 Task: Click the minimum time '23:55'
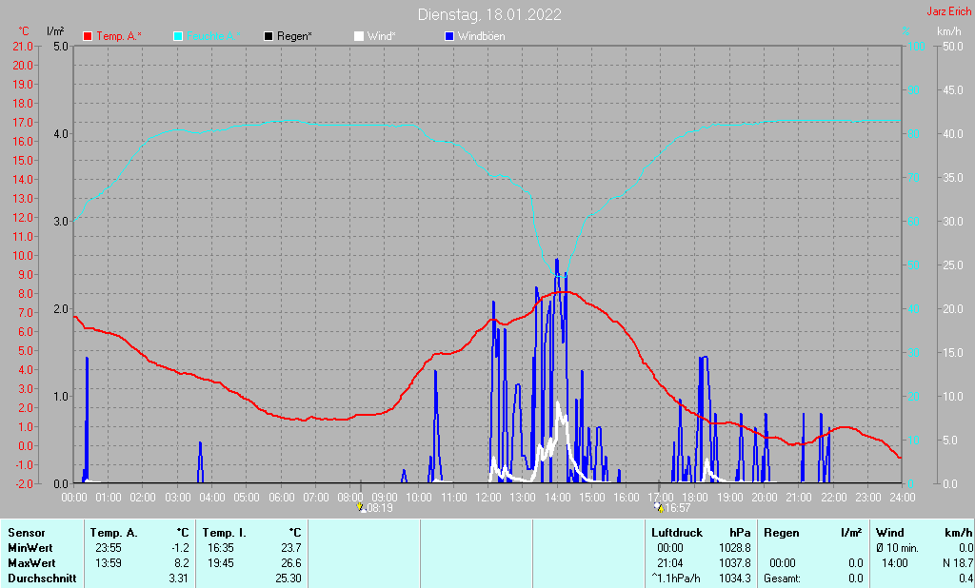(109, 548)
